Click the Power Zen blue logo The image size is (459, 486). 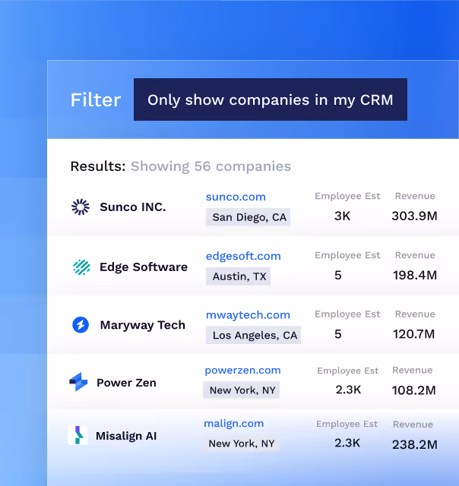(x=78, y=382)
